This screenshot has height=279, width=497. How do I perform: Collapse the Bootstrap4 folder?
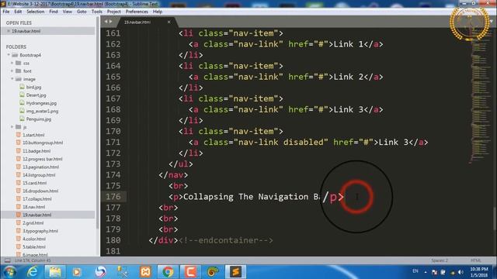9,55
